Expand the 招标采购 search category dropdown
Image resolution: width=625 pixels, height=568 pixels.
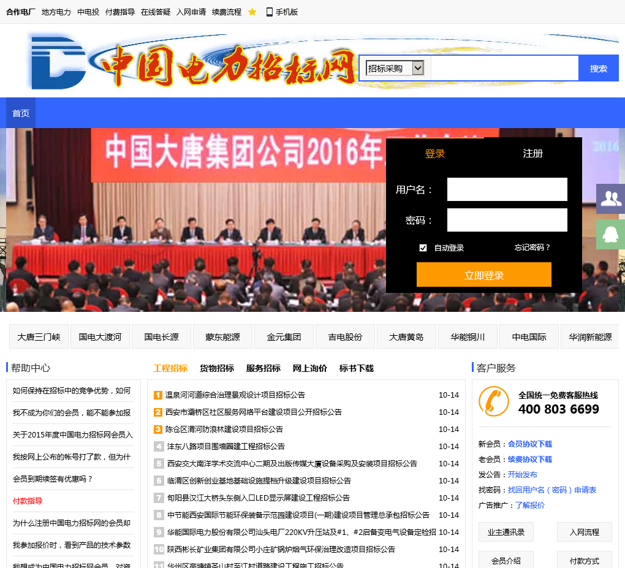[395, 68]
